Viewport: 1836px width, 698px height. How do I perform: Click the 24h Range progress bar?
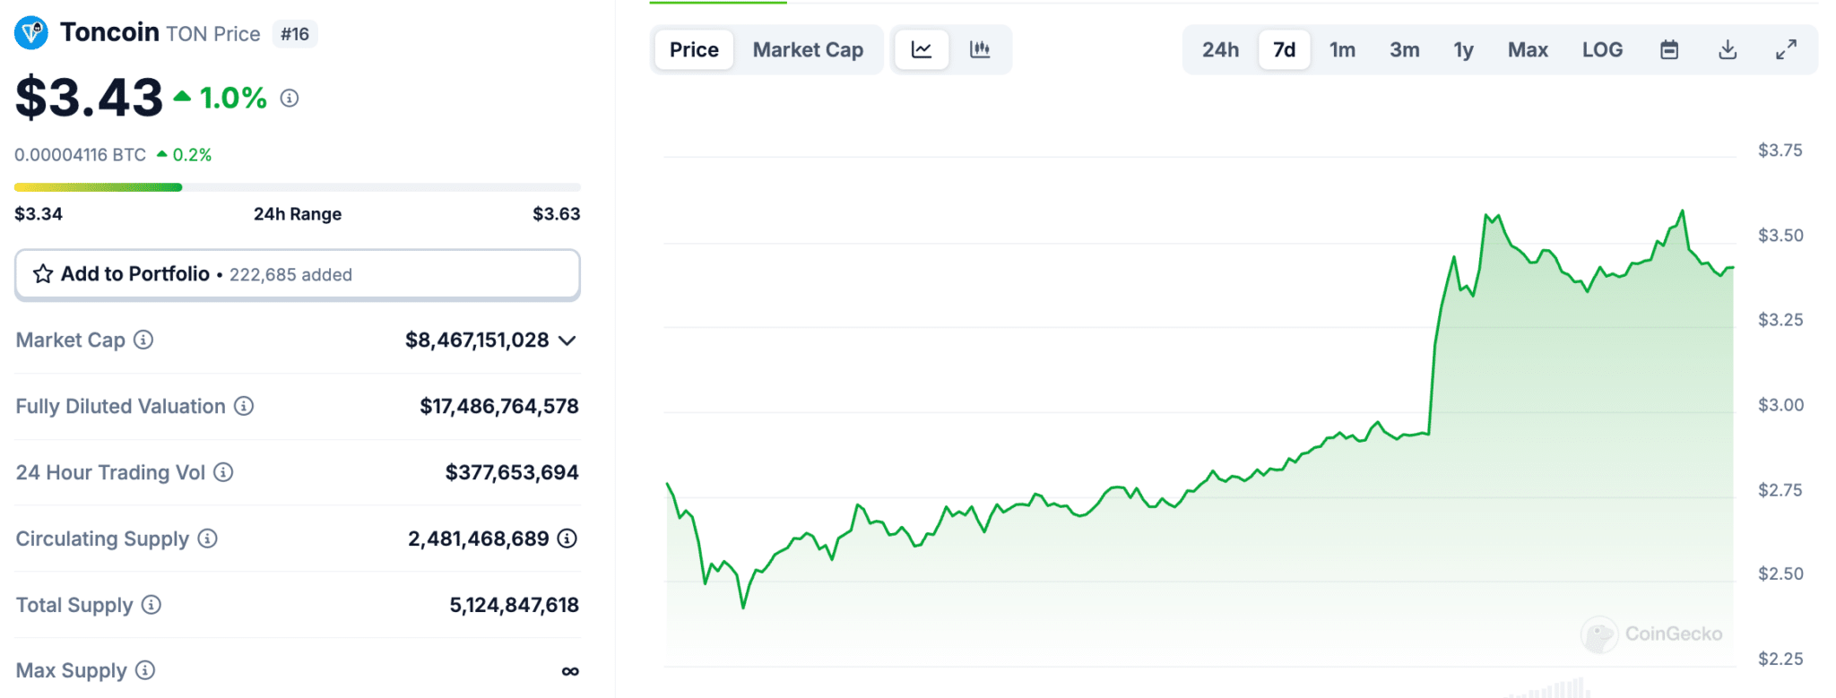point(298,187)
